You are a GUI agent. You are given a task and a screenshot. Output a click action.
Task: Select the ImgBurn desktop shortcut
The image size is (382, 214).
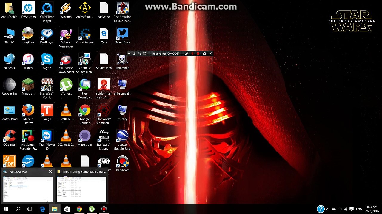28,36
